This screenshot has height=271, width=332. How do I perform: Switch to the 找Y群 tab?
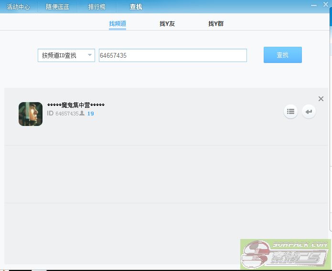(x=216, y=23)
